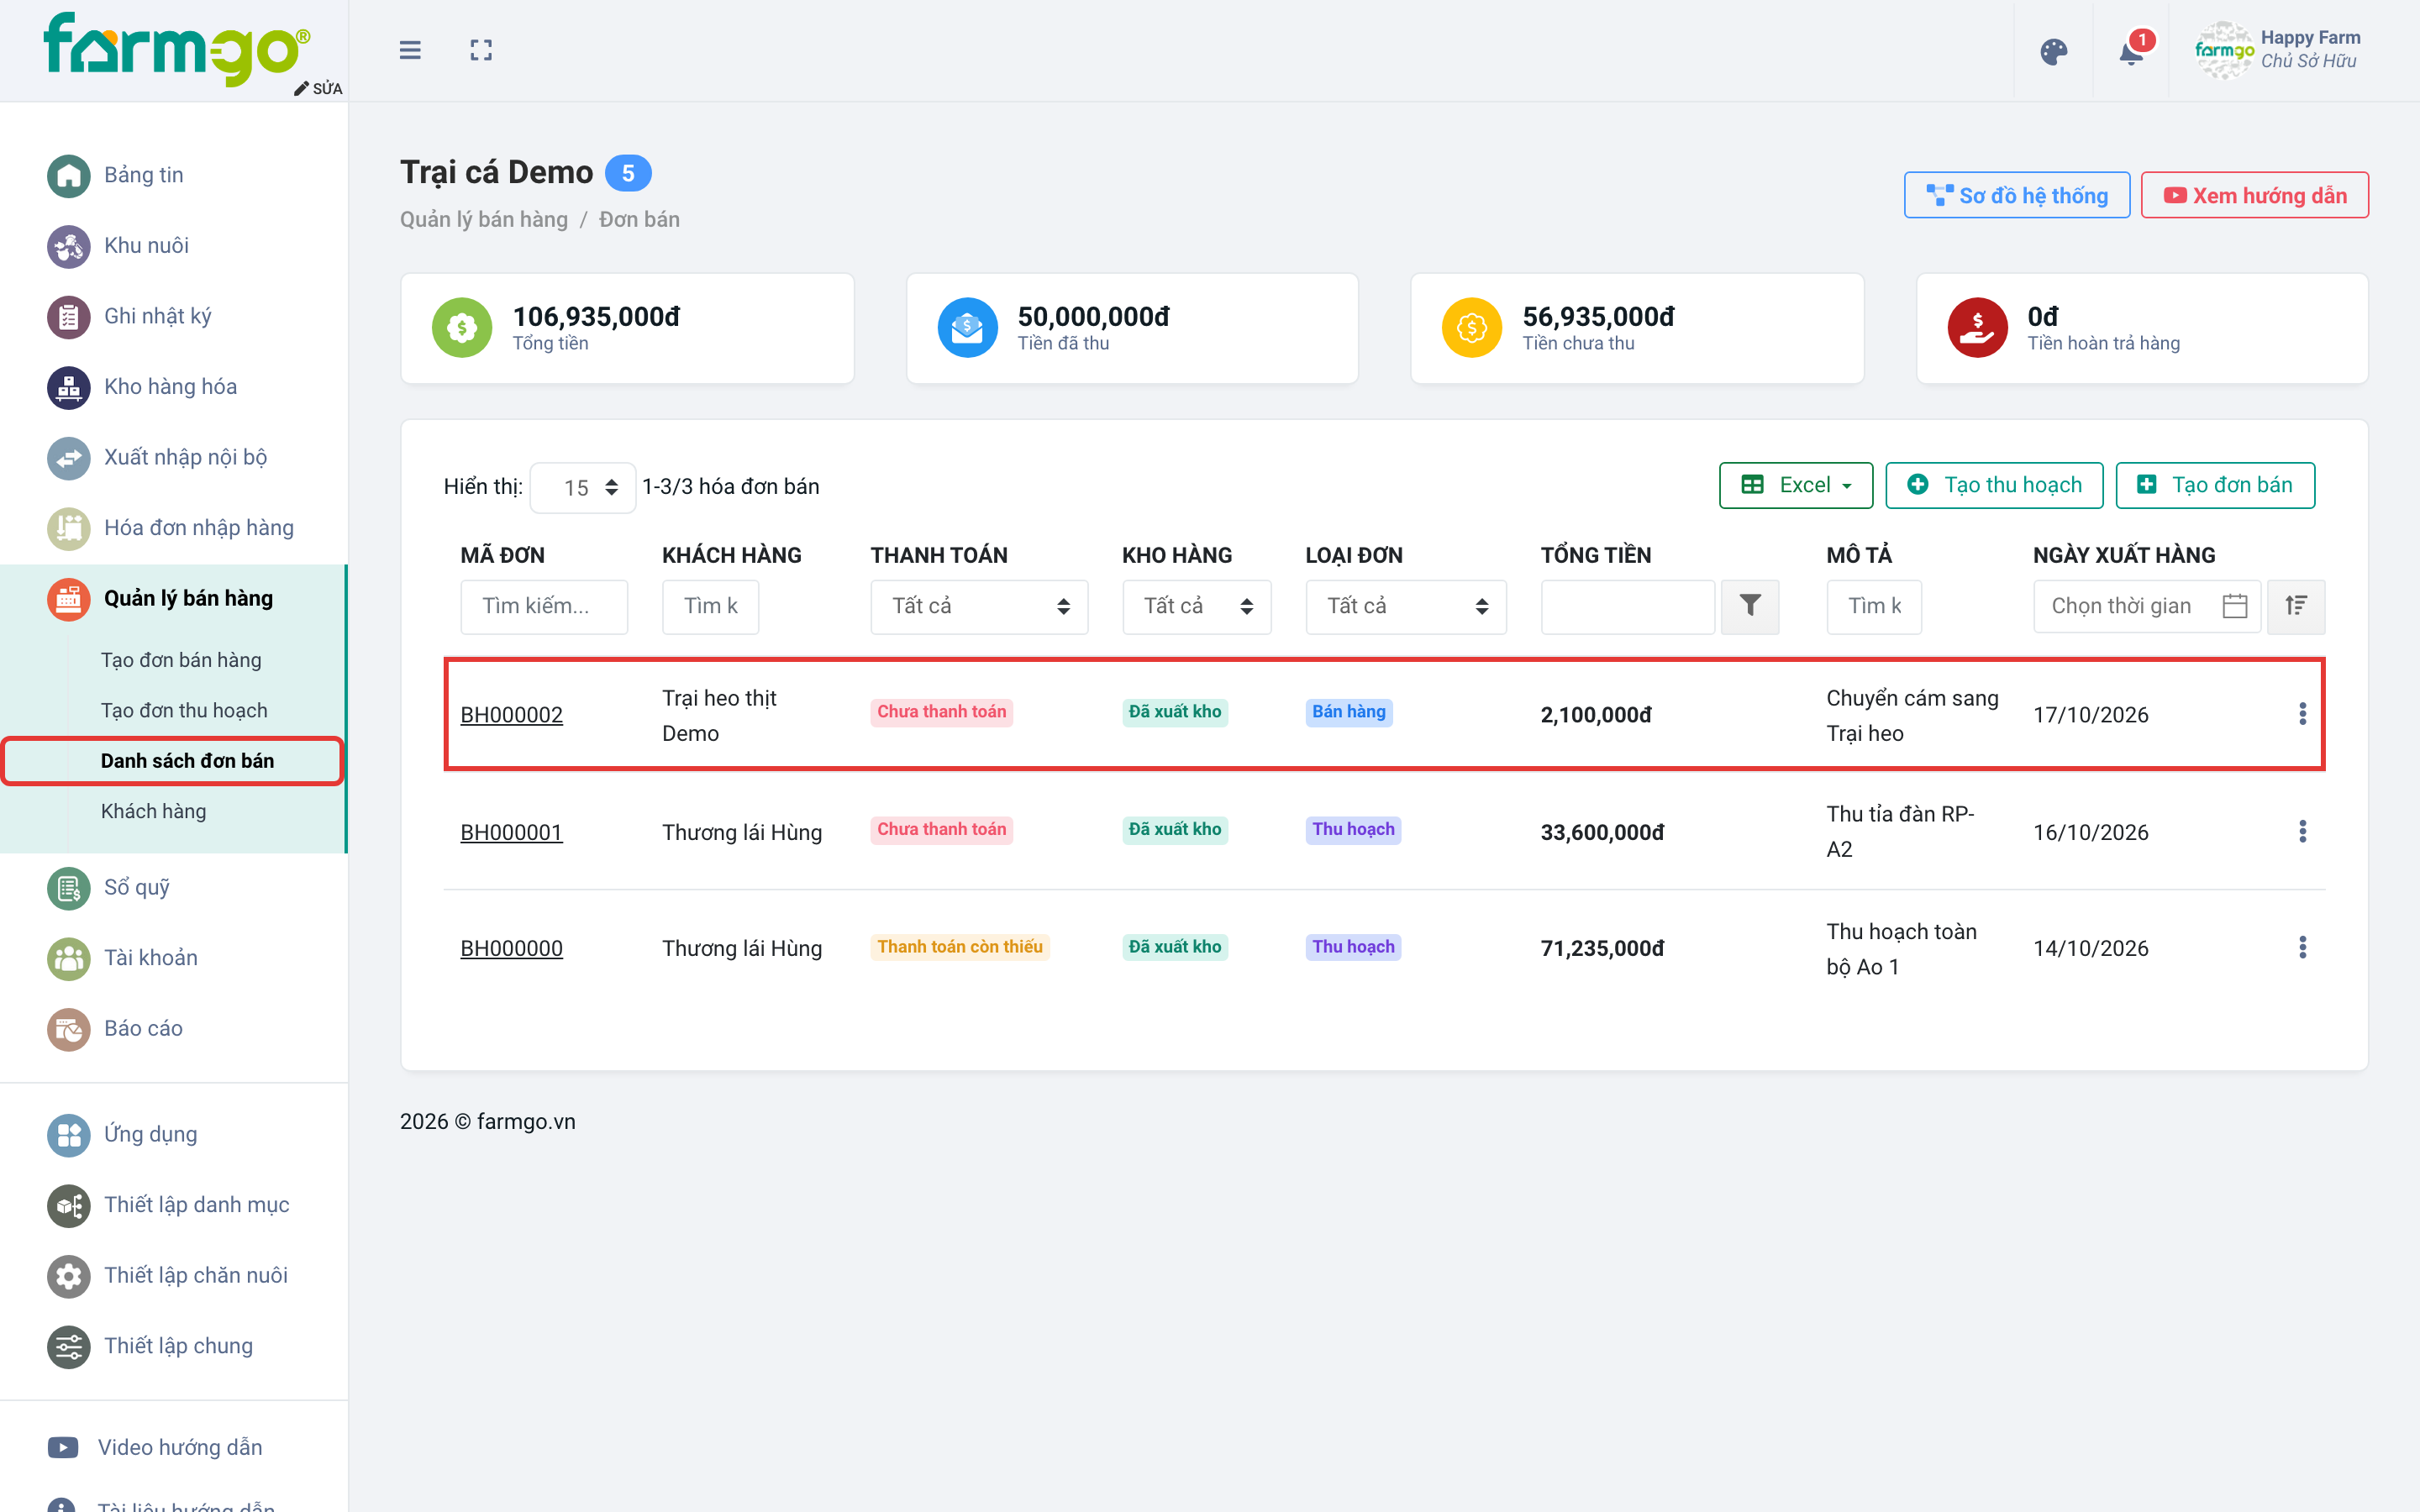
Task: Open three-dot menu for order BH000002
Action: click(2302, 714)
